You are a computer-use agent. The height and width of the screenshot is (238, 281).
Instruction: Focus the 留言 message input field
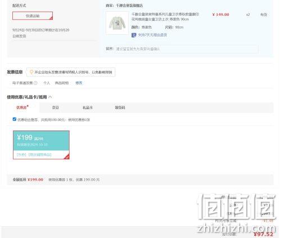pyautogui.click(x=187, y=49)
